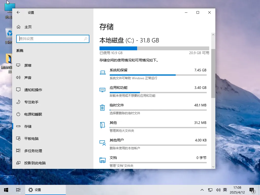
Task: Open 电源和睡眠 settings
Action: 32,114
